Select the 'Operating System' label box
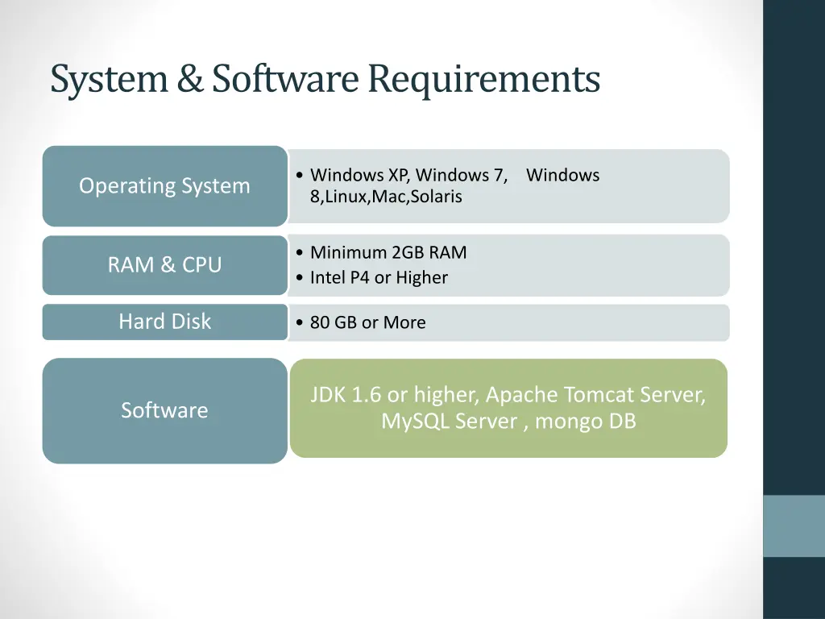825x619 pixels. (x=164, y=186)
